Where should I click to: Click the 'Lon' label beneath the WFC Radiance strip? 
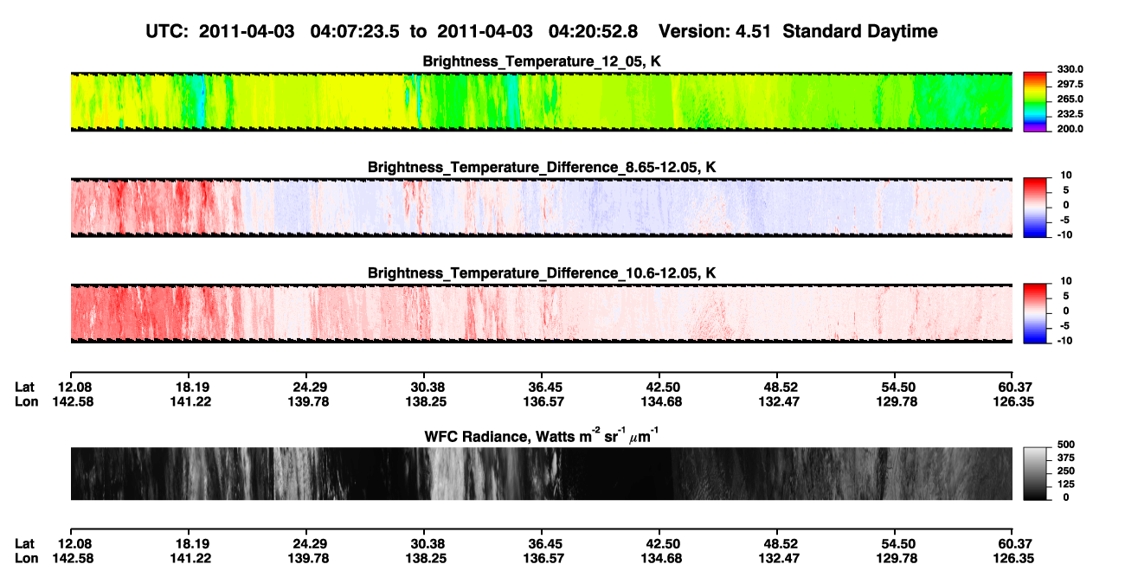click(26, 558)
